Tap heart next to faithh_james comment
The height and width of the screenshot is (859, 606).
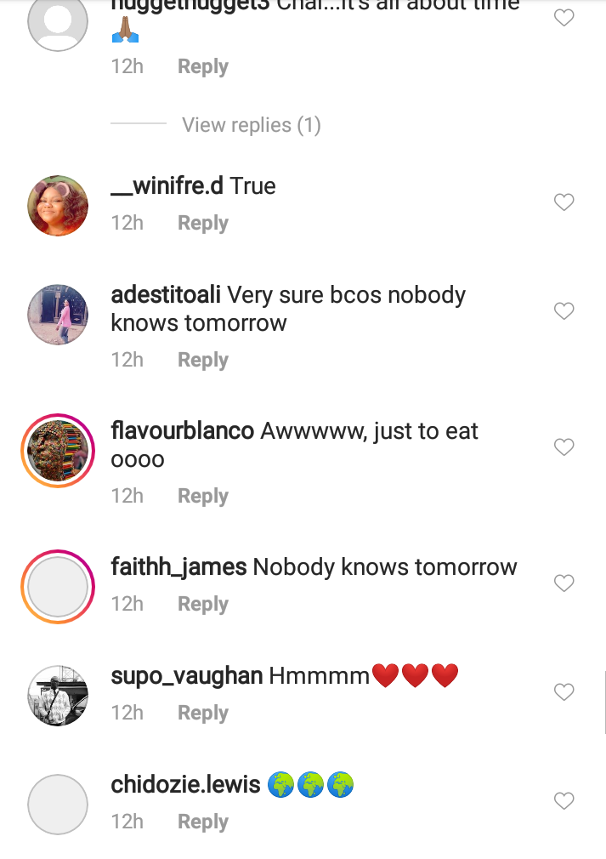tap(564, 583)
